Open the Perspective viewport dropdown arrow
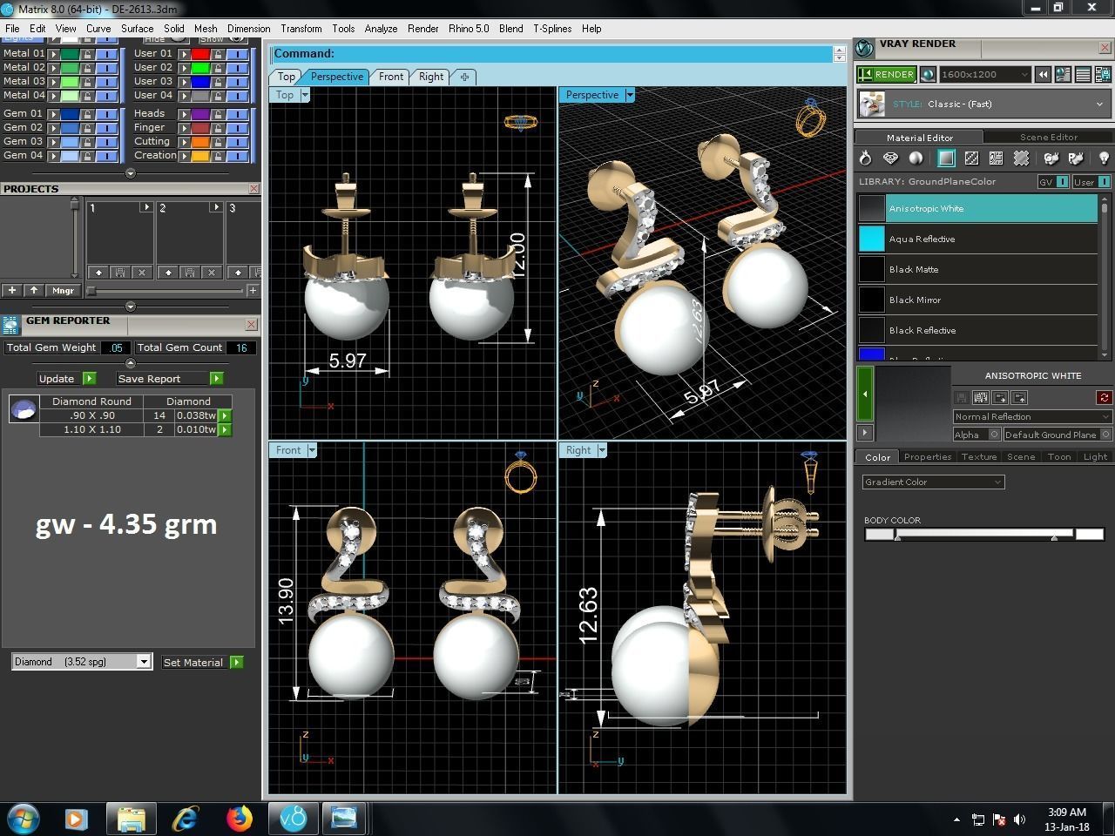 (630, 95)
